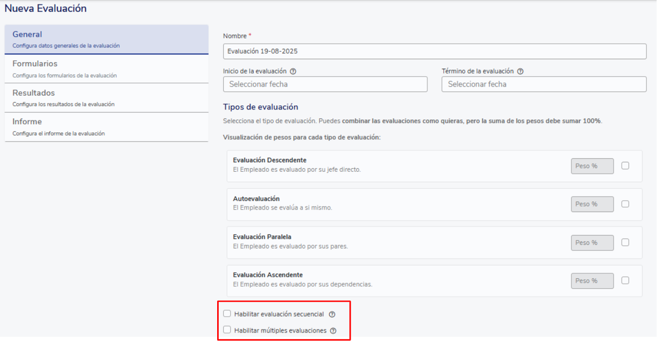Image resolution: width=660 pixels, height=341 pixels.
Task: Open the Inicio de la evaluación date picker
Action: point(325,84)
